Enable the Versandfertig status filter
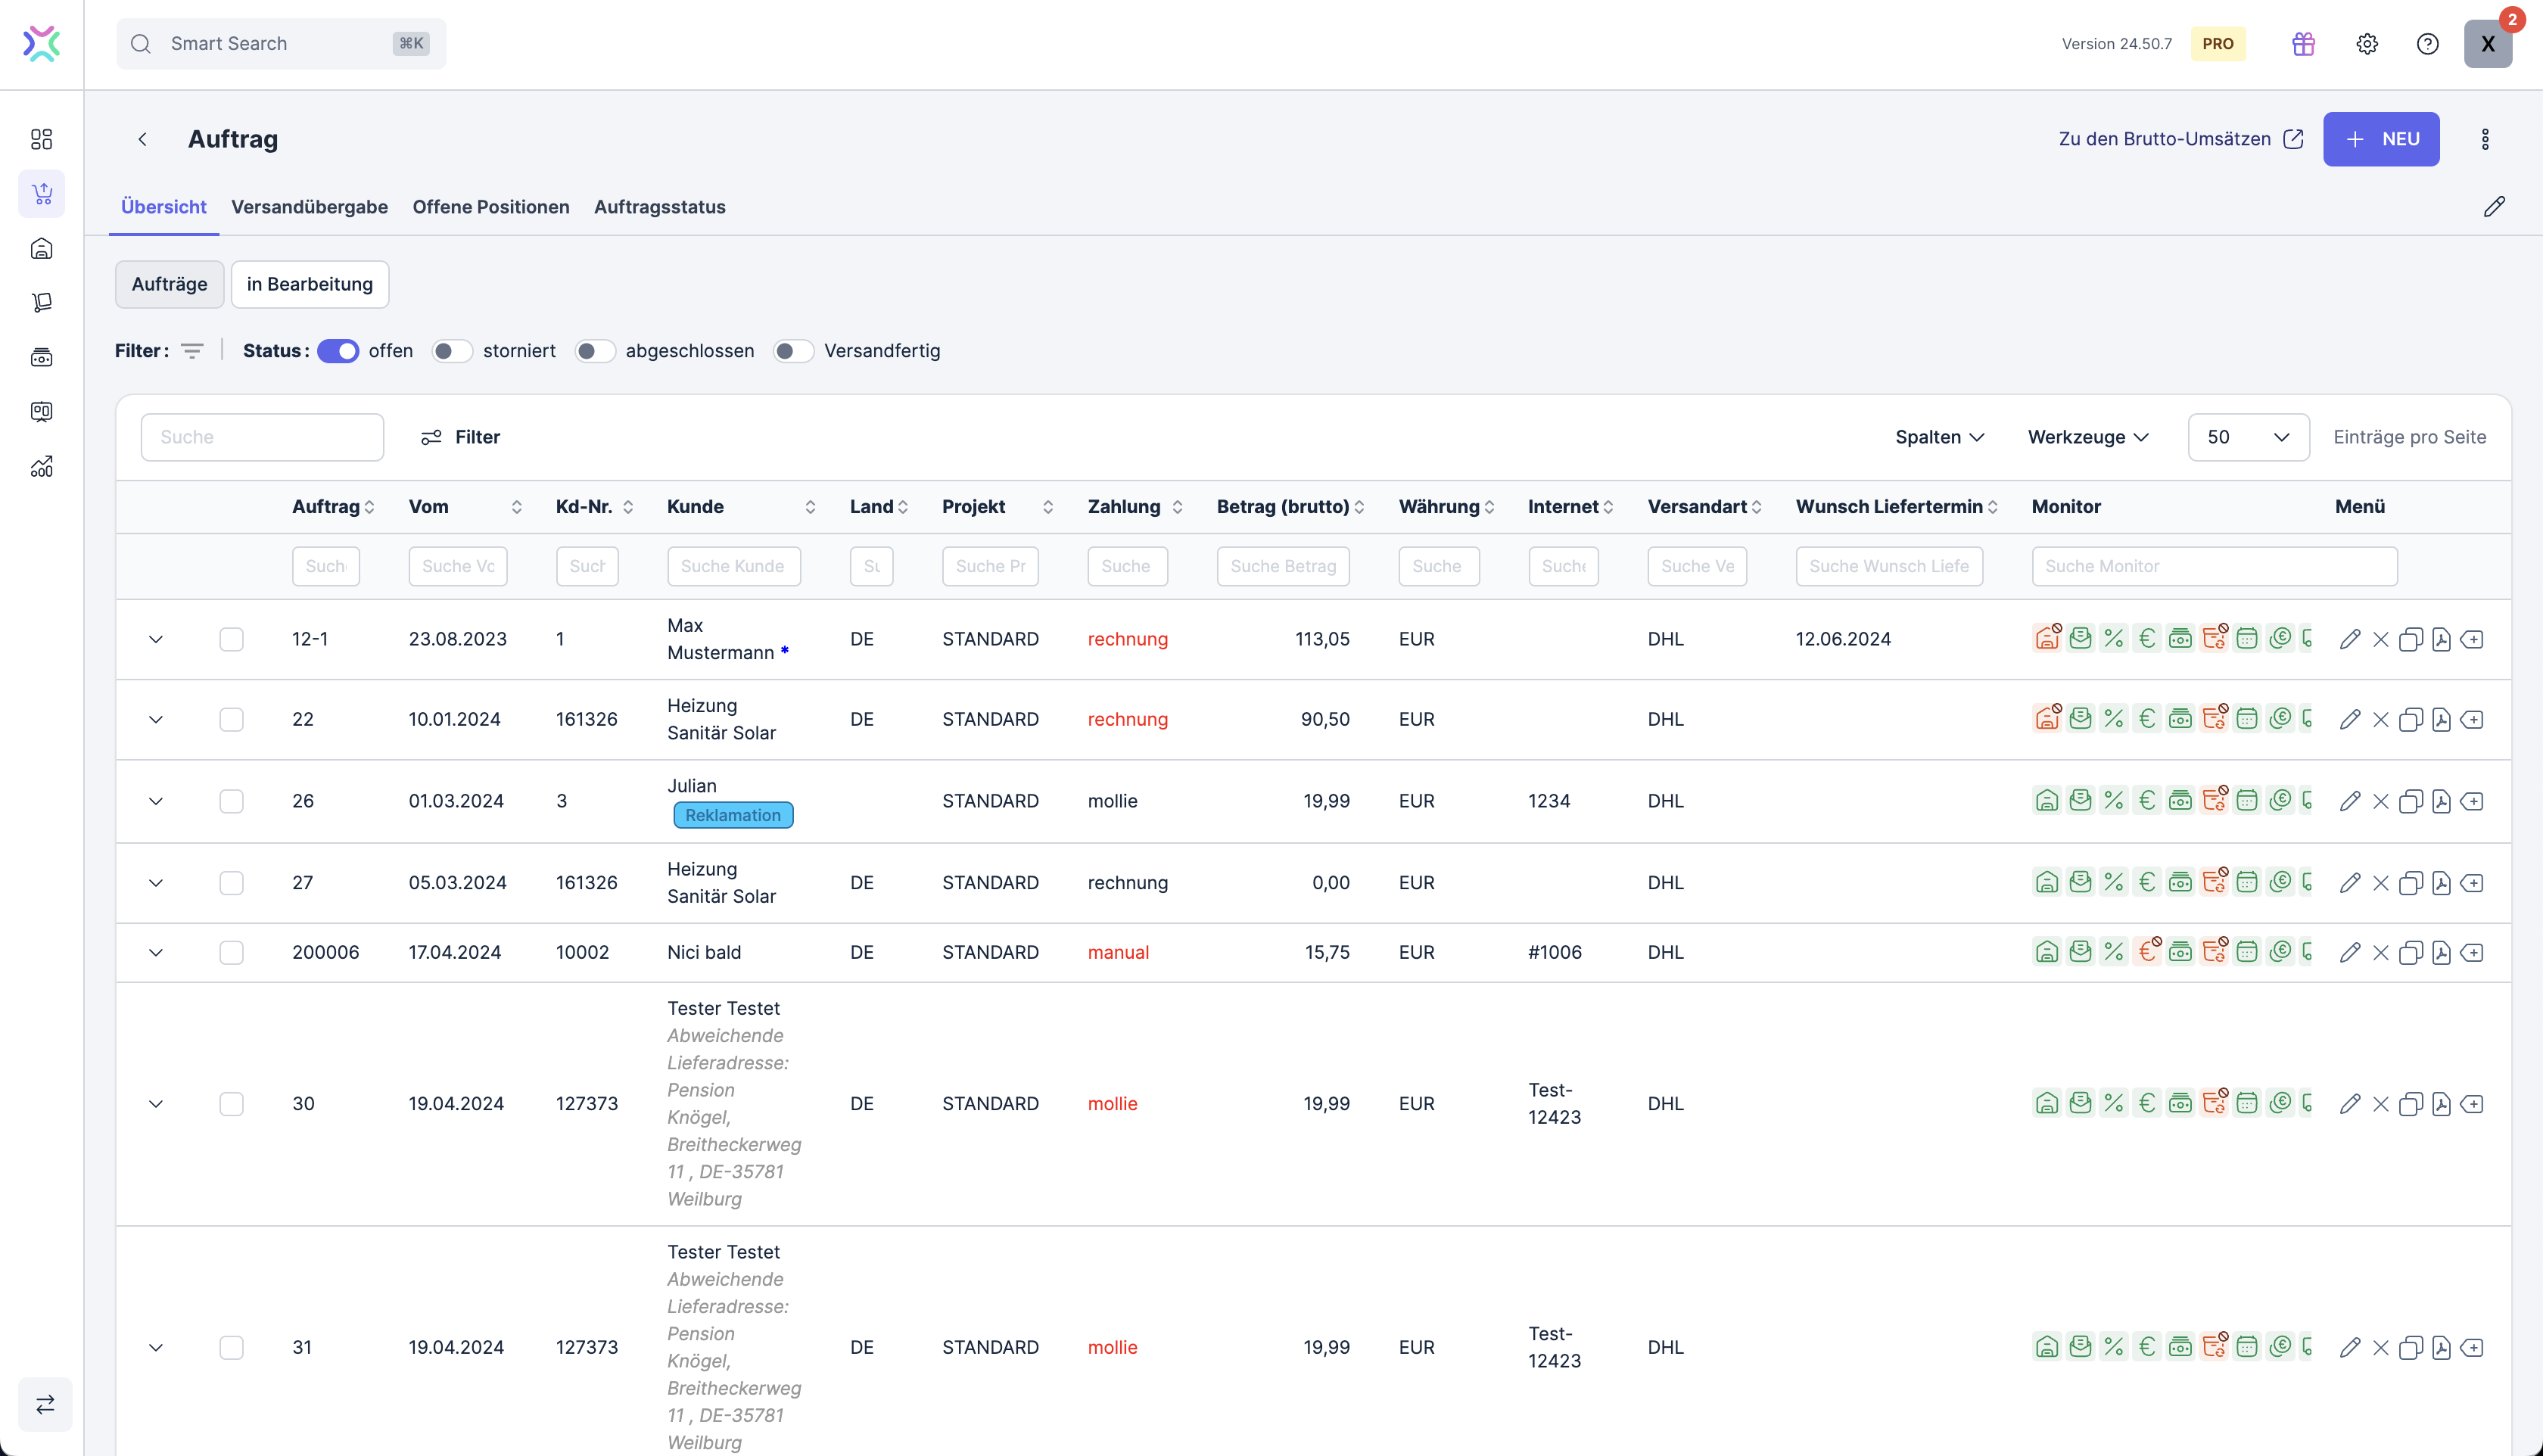This screenshot has height=1456, width=2543. coord(794,351)
